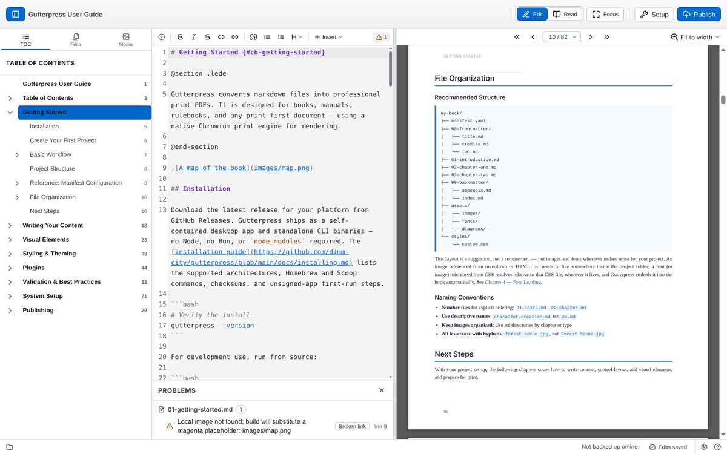This screenshot has width=727, height=454.
Task: Open settings via the status bar gear
Action: click(x=705, y=447)
